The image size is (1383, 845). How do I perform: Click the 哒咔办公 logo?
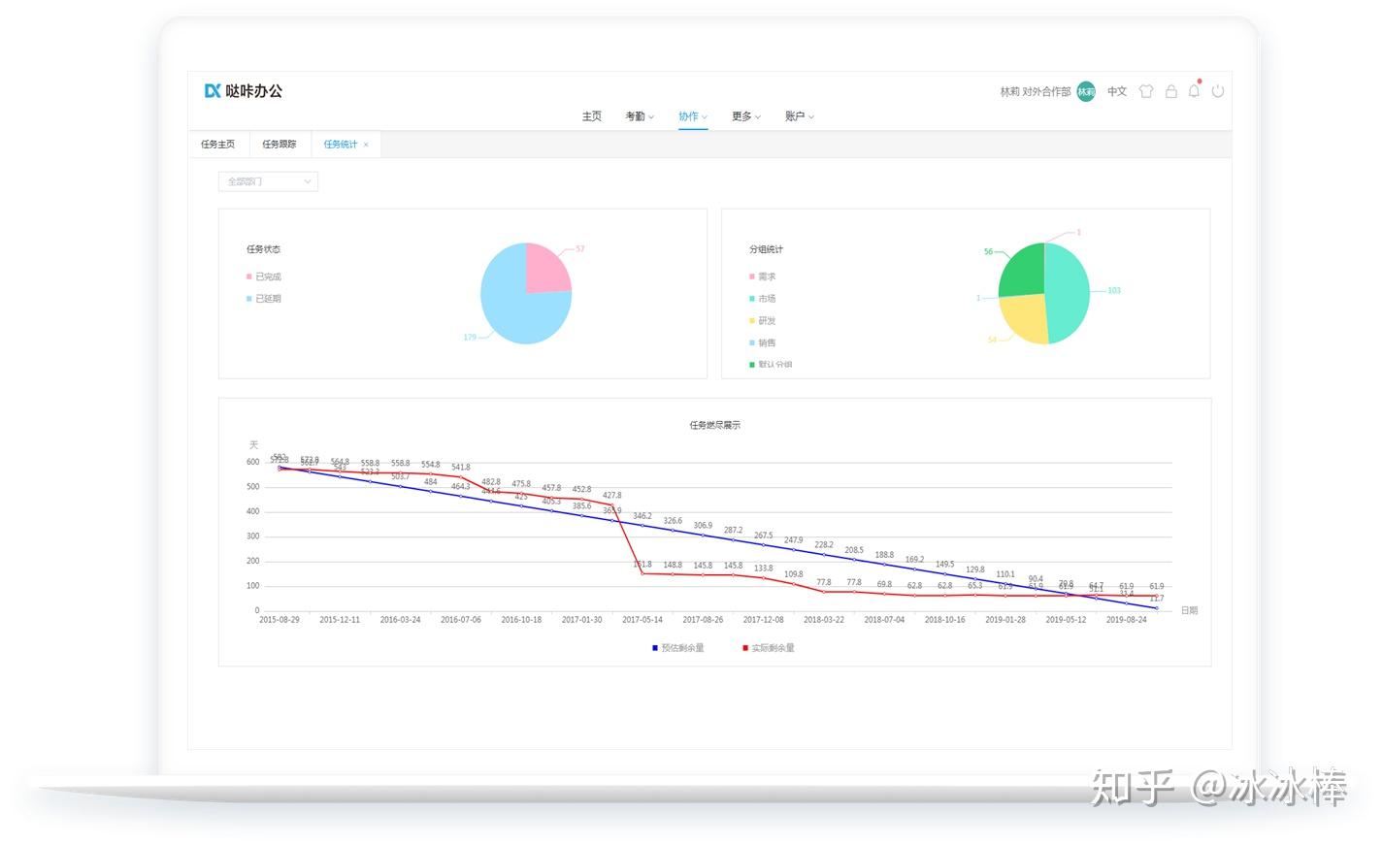[244, 91]
